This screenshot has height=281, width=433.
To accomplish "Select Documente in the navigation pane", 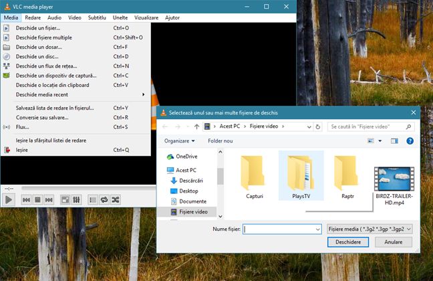I will coord(188,201).
